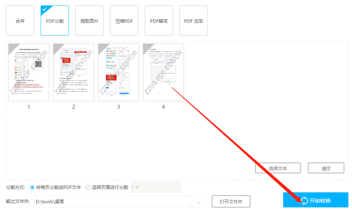The height and width of the screenshot is (213, 352).
Task: Open the PDF解密 tab
Action: pos(159,21)
